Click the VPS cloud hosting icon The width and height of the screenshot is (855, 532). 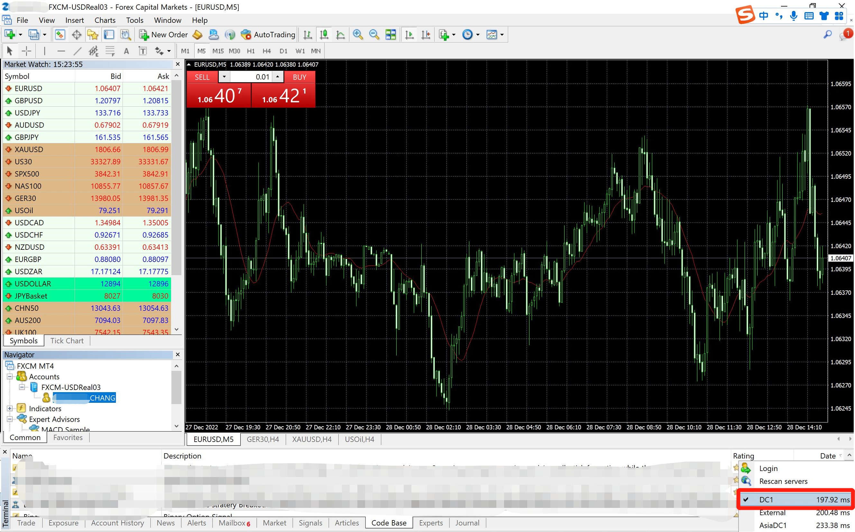point(213,34)
